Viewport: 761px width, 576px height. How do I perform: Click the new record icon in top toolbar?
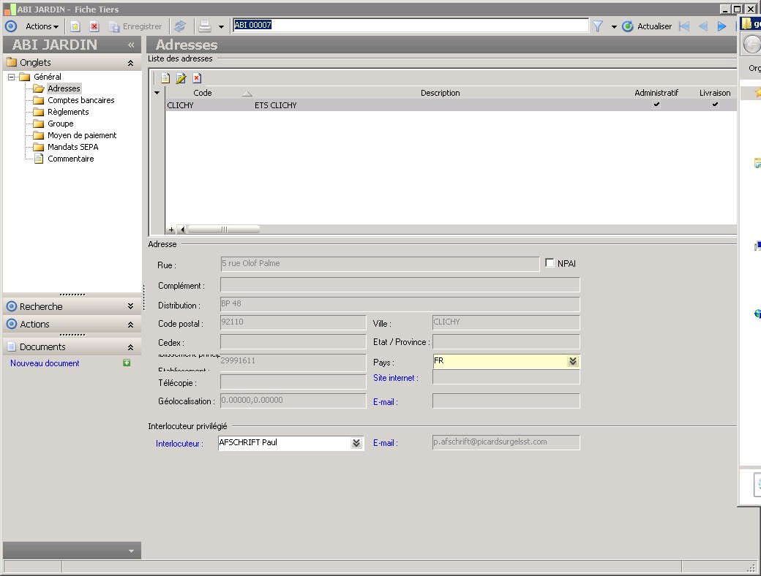coord(75,26)
